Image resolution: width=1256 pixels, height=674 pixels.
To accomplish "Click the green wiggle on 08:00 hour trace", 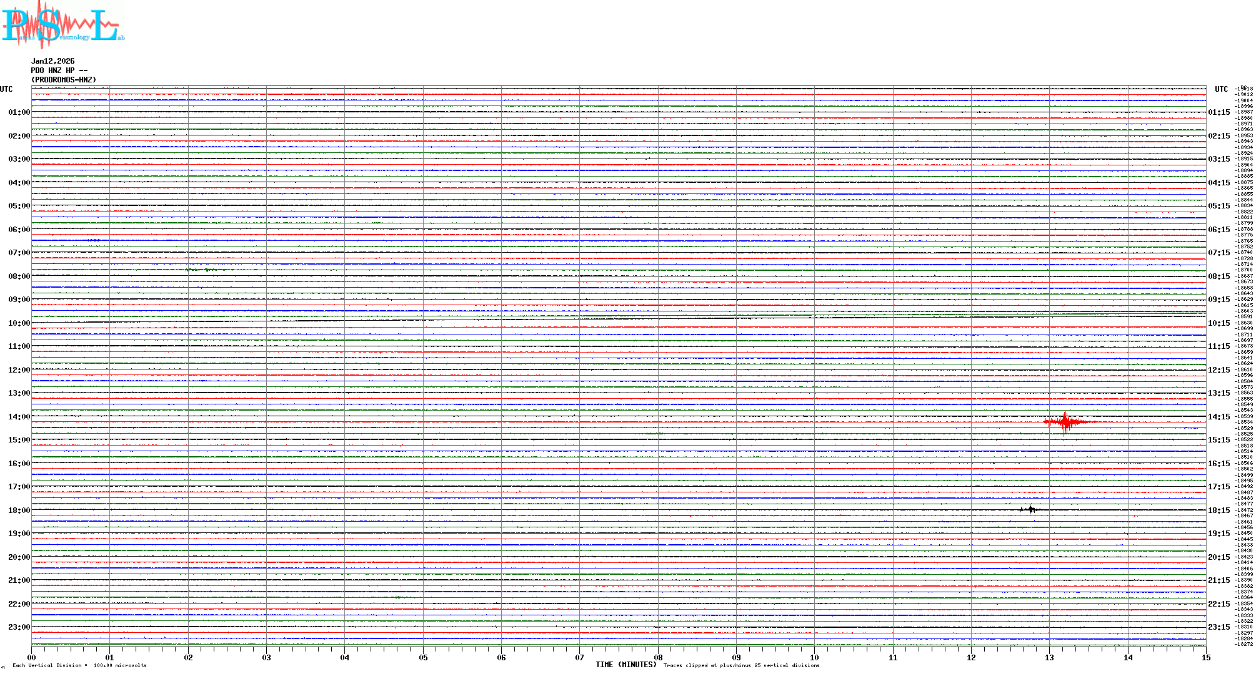I will coord(199,270).
